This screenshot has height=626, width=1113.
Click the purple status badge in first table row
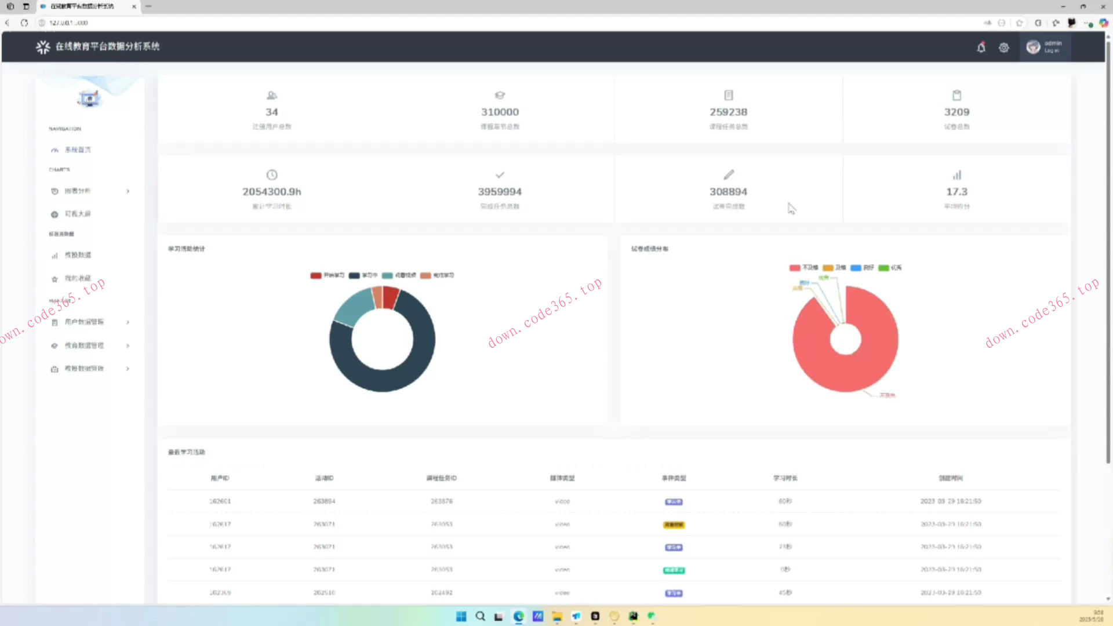[x=674, y=501]
